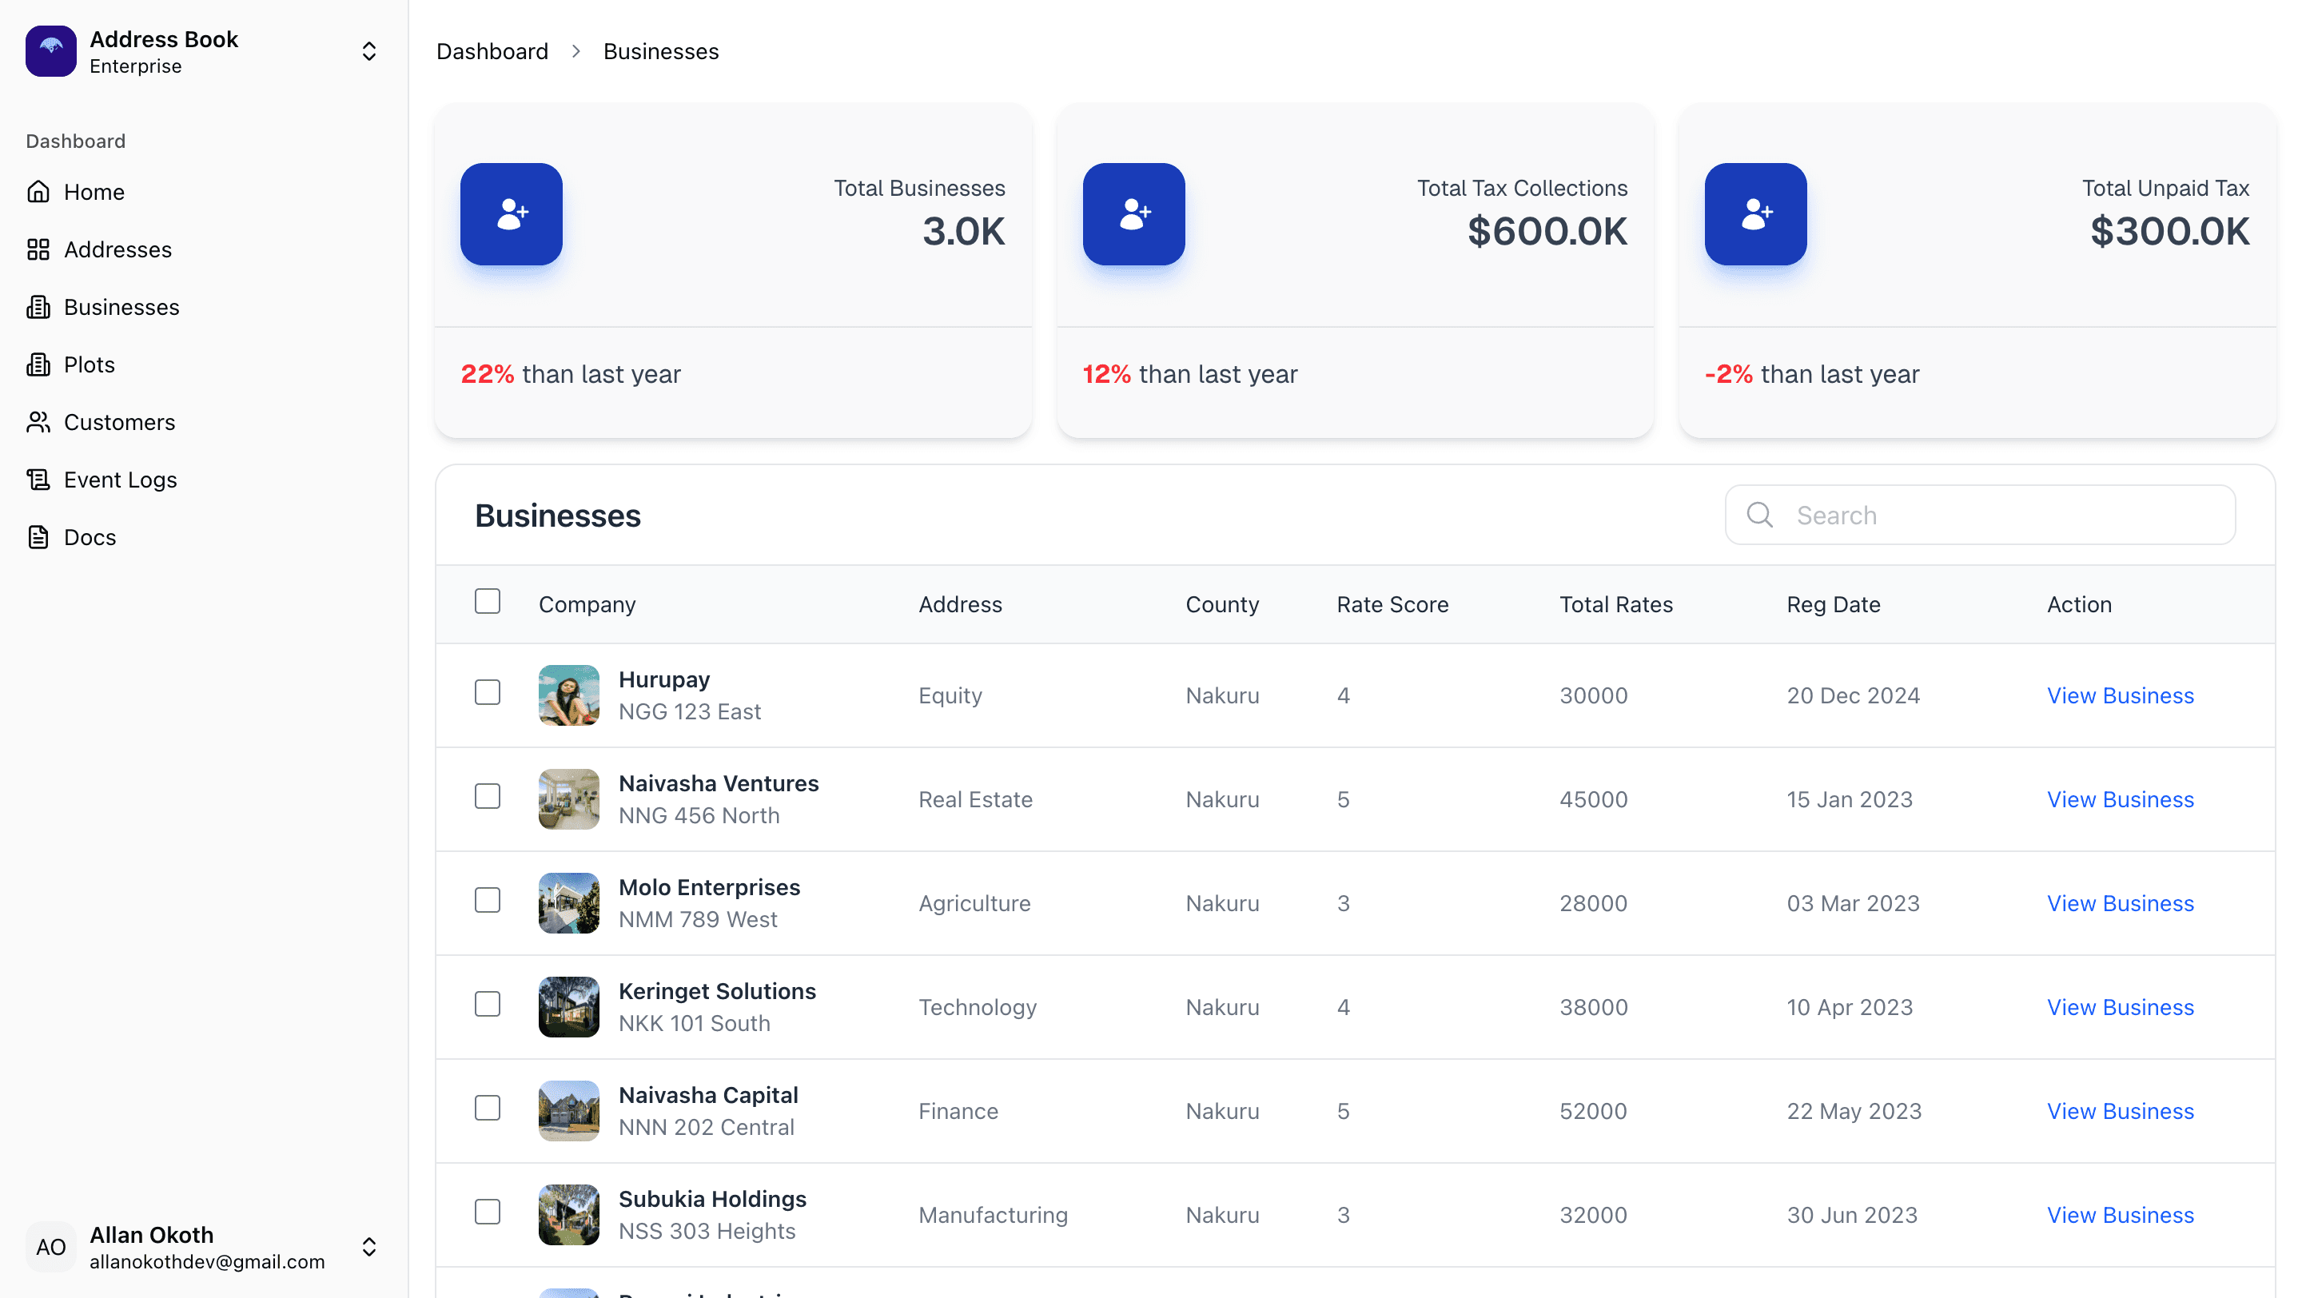Open the Addresses menu item
2302x1298 pixels.
pos(204,249)
